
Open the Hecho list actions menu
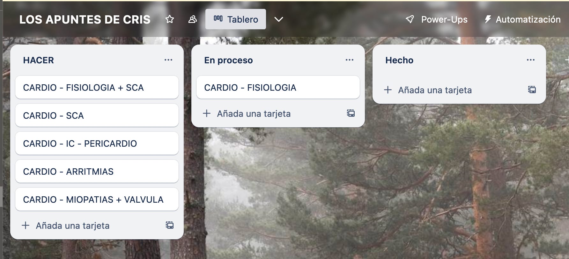(531, 60)
